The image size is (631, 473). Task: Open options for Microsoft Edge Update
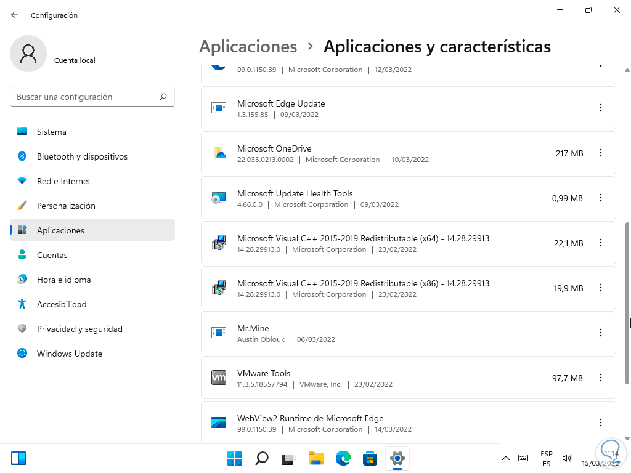(x=600, y=108)
